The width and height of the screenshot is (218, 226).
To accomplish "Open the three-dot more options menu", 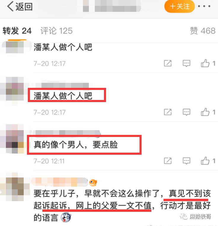I will [204, 6].
